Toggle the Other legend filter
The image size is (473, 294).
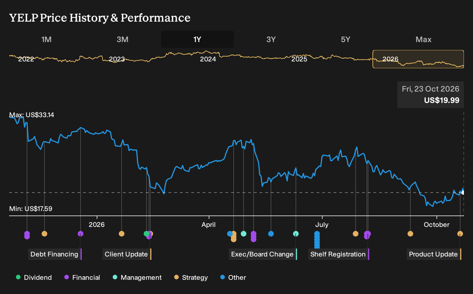(233, 278)
